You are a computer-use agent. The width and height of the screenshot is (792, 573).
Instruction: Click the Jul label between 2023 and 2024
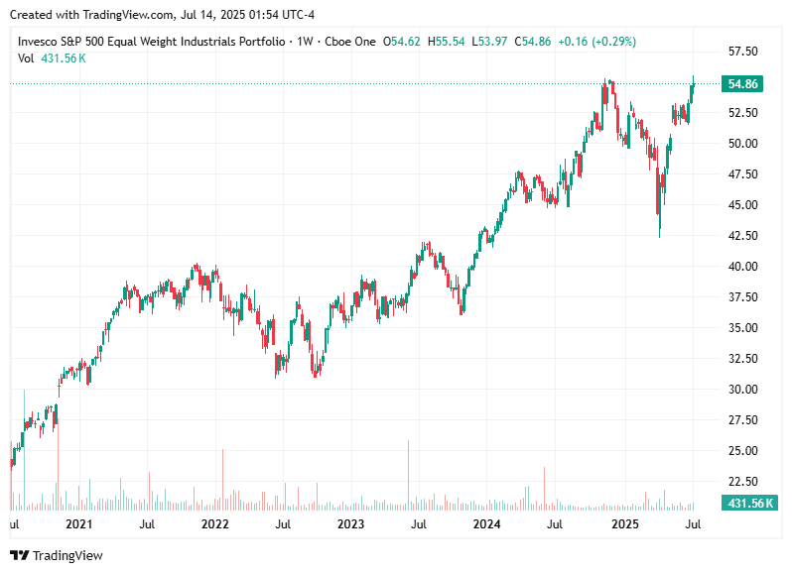[419, 524]
